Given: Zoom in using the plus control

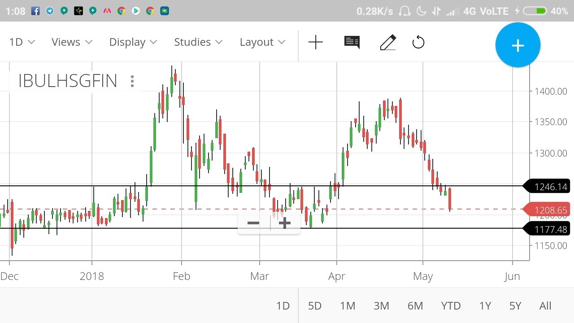Looking at the screenshot, I should tap(285, 223).
